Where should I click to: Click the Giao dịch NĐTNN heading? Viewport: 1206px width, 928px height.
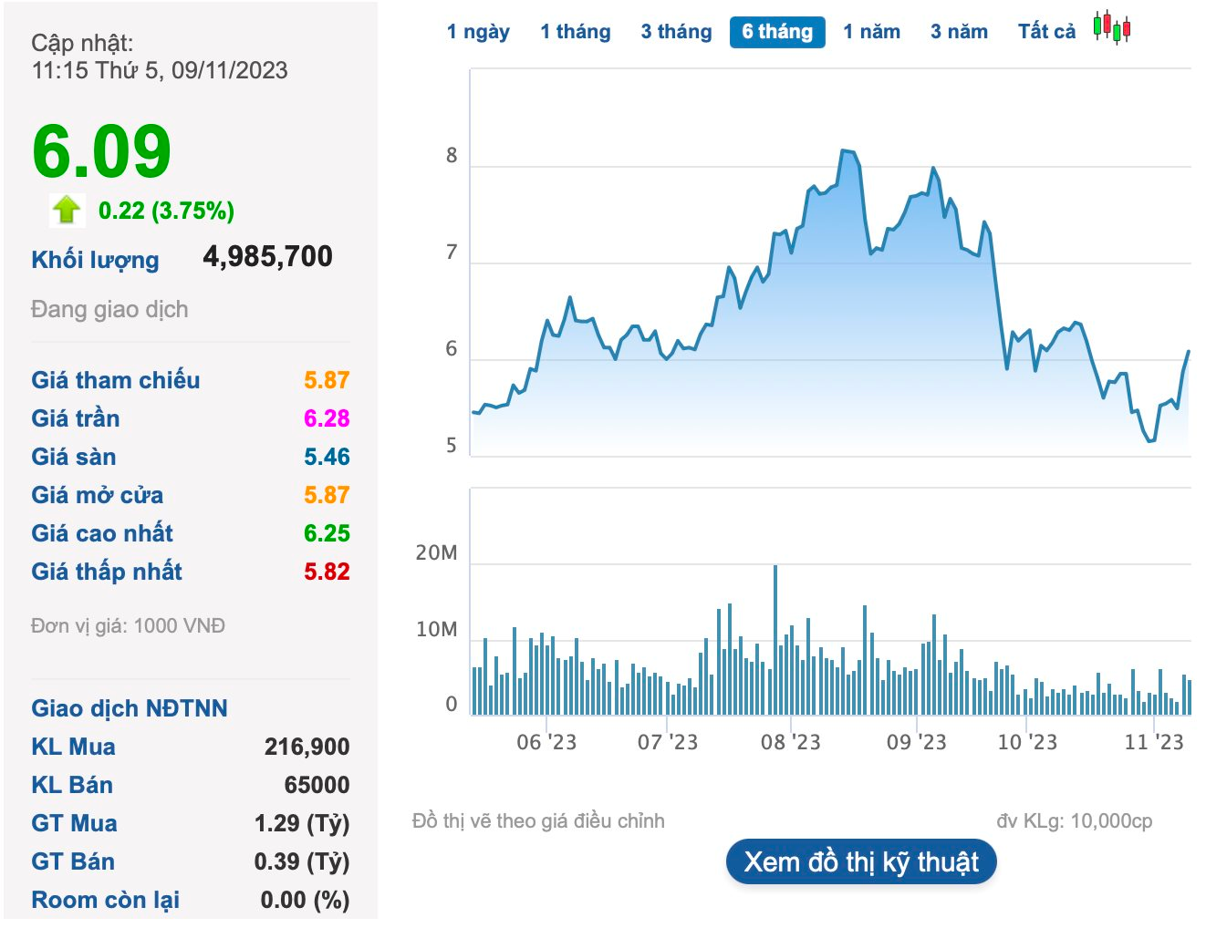point(130,708)
